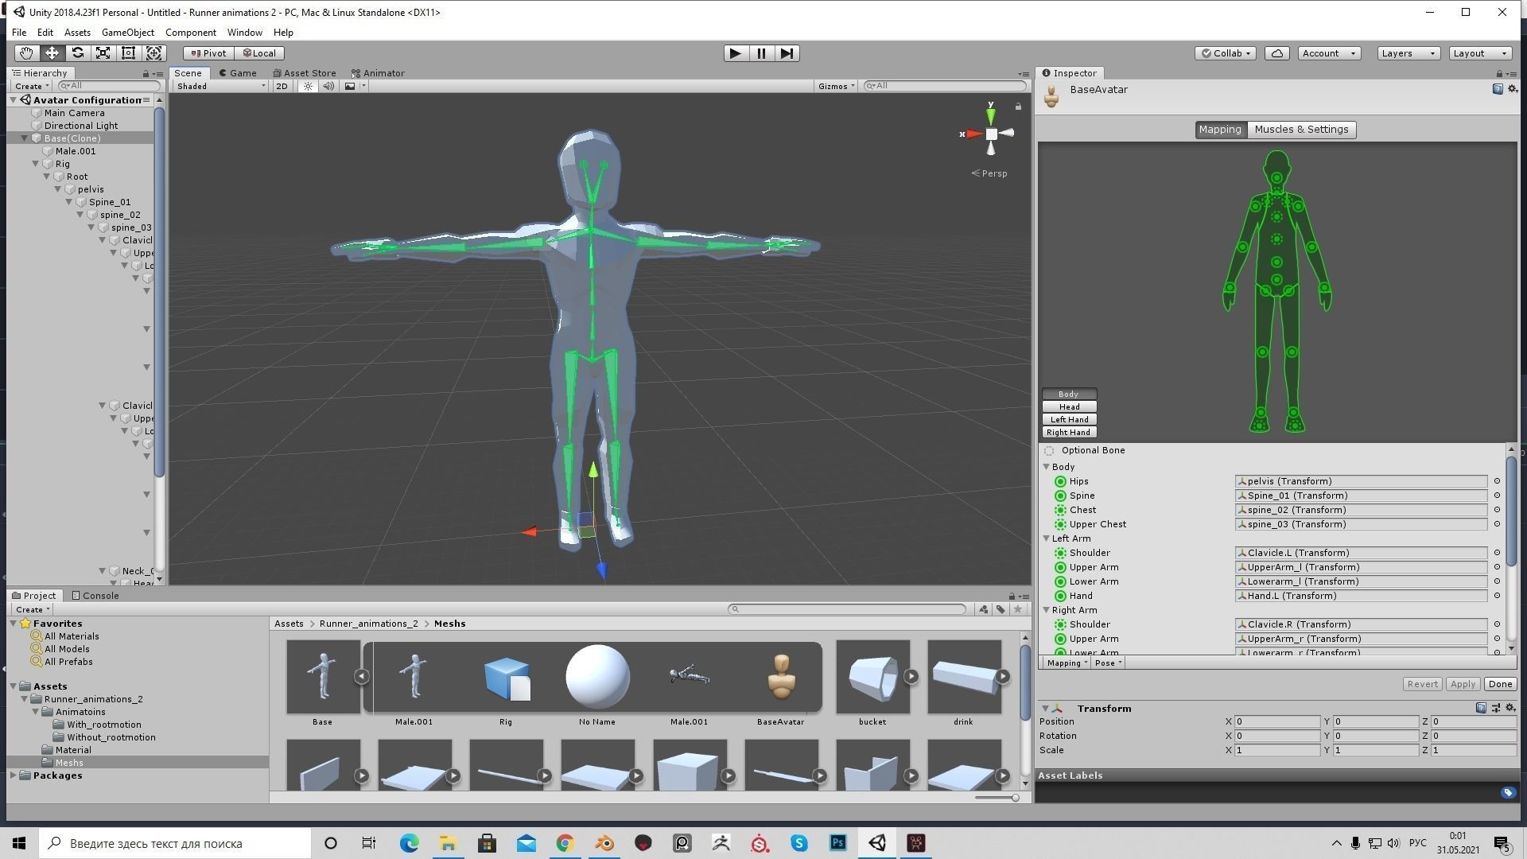The image size is (1527, 859).
Task: Open Inspector help book icon for BaseAvatar
Action: pyautogui.click(x=1497, y=89)
